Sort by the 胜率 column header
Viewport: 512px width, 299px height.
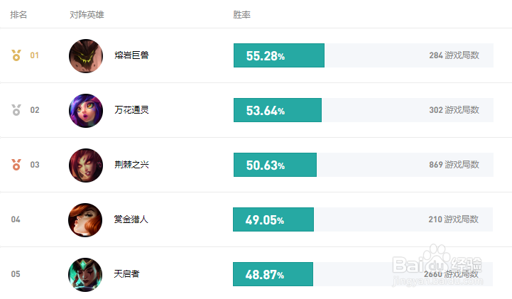pyautogui.click(x=242, y=15)
